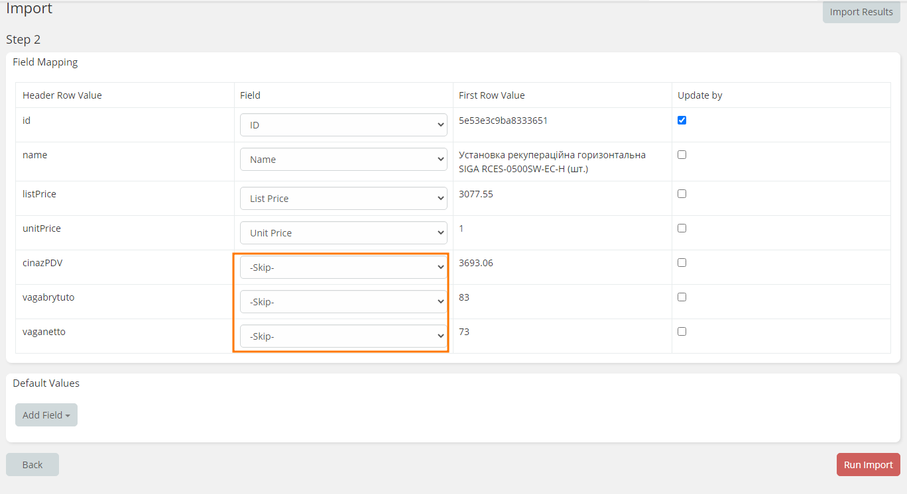
Task: Uncheck Update by for id row
Action: click(682, 121)
